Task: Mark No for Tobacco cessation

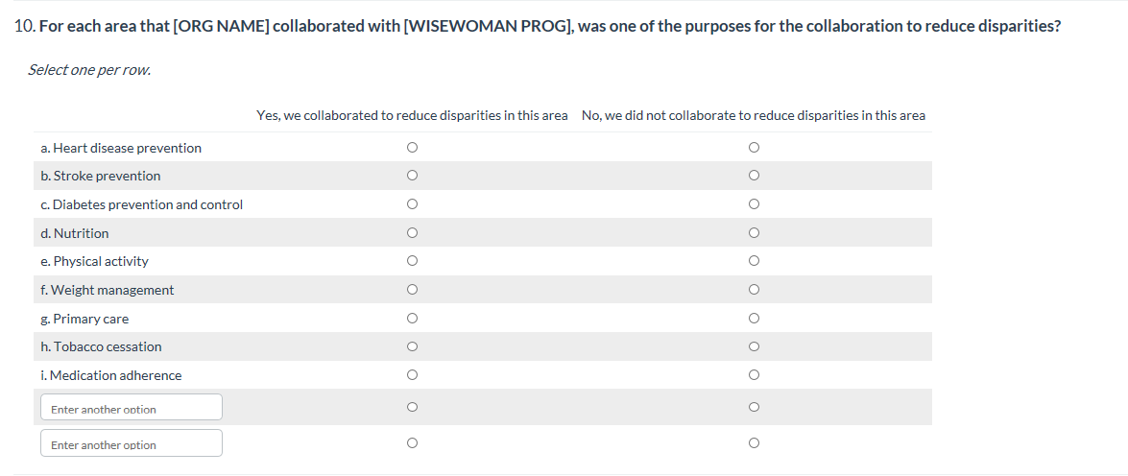Action: 754,346
